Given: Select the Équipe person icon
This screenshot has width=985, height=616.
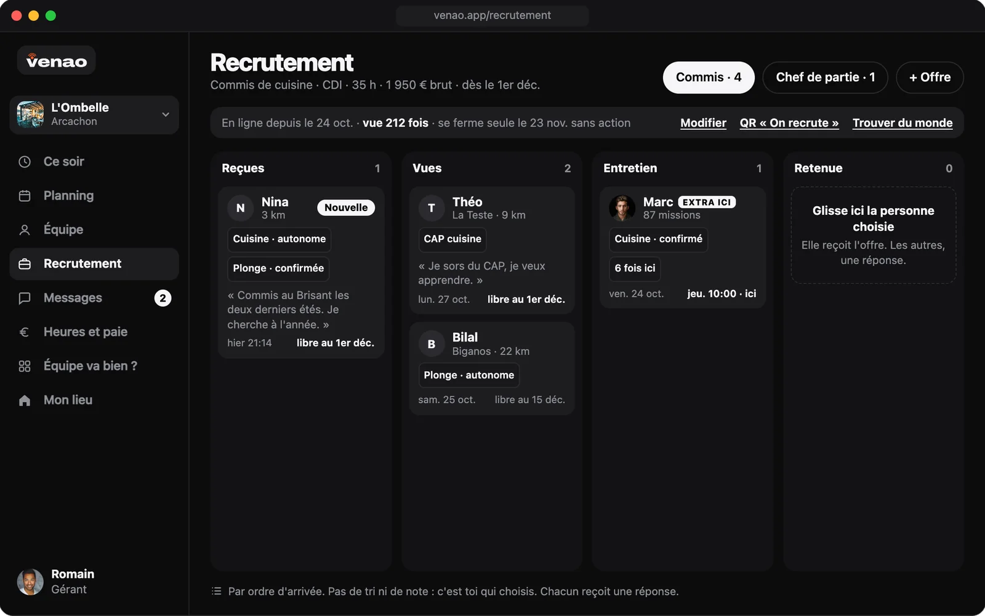Looking at the screenshot, I should 25,230.
